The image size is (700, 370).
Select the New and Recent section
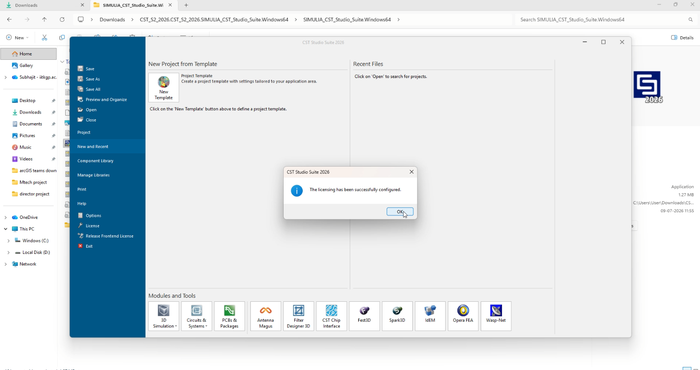[x=107, y=147]
